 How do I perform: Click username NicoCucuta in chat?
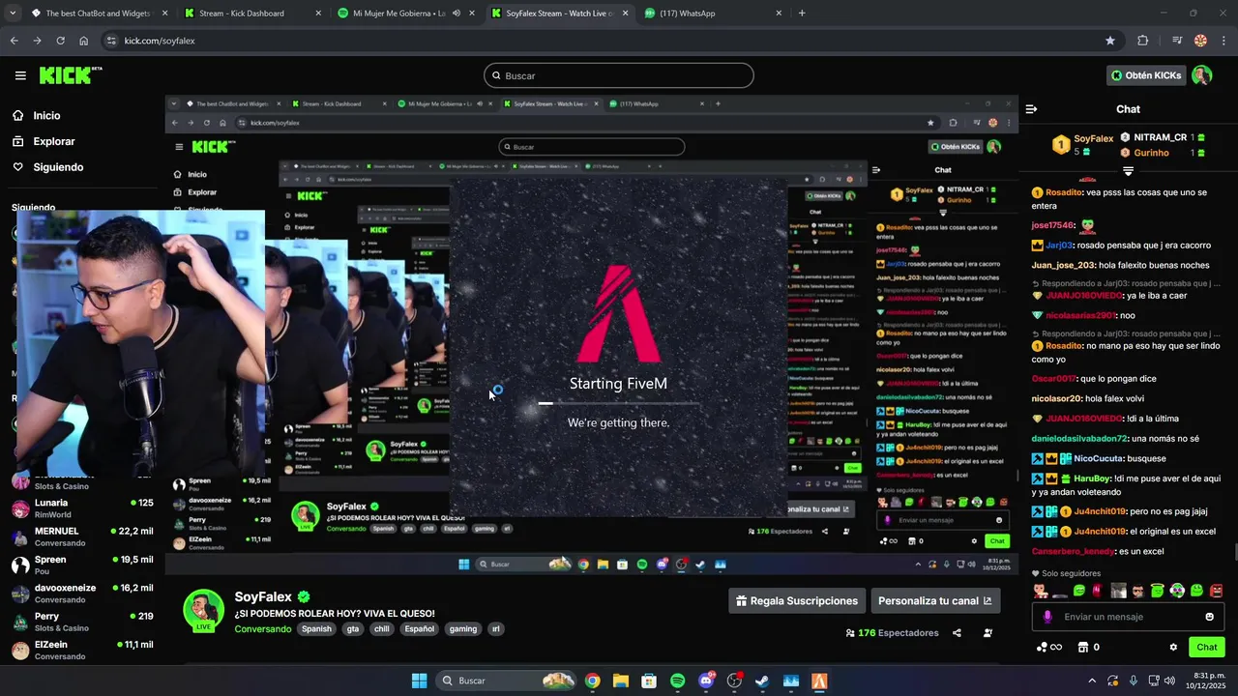(x=1099, y=458)
